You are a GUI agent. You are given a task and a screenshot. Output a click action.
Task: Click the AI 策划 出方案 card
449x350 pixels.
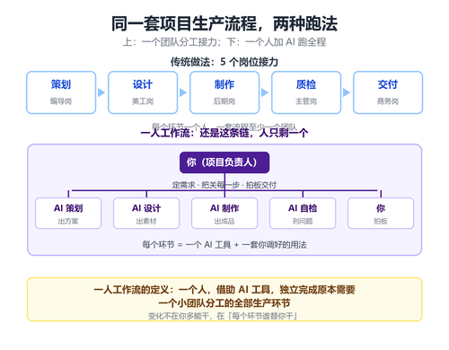68,214
